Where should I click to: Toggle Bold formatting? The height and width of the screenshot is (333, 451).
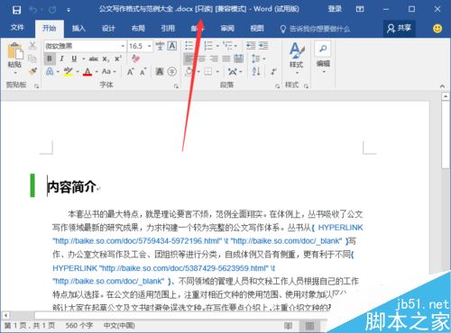pyautogui.click(x=50, y=58)
